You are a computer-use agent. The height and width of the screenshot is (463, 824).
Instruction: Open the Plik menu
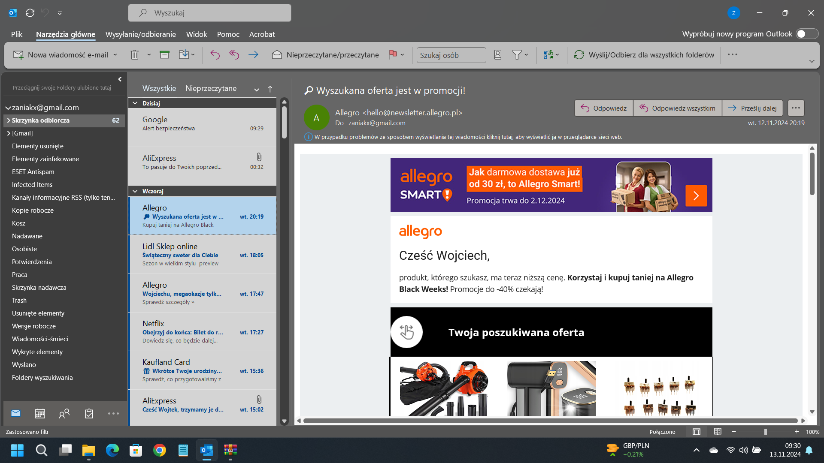point(17,34)
